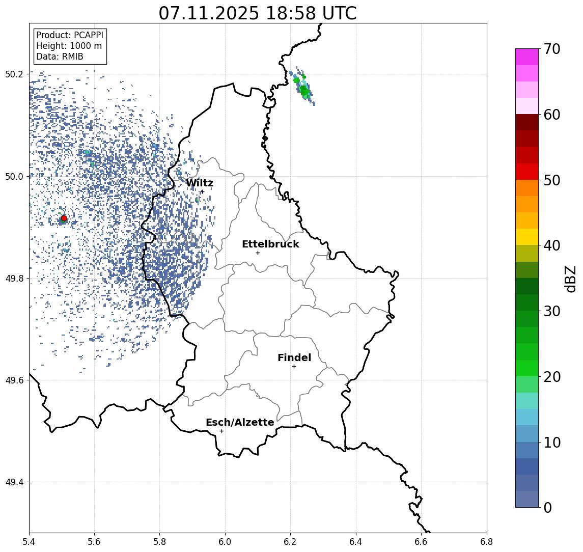Click the cross marker under Esch/Alzette
583x552 pixels.
[221, 431]
